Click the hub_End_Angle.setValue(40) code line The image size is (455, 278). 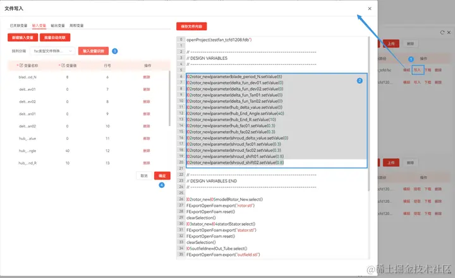[235, 113]
